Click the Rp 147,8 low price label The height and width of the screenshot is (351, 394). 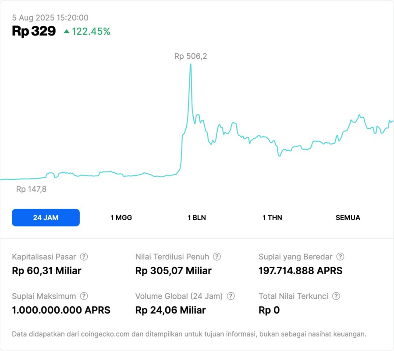[31, 190]
